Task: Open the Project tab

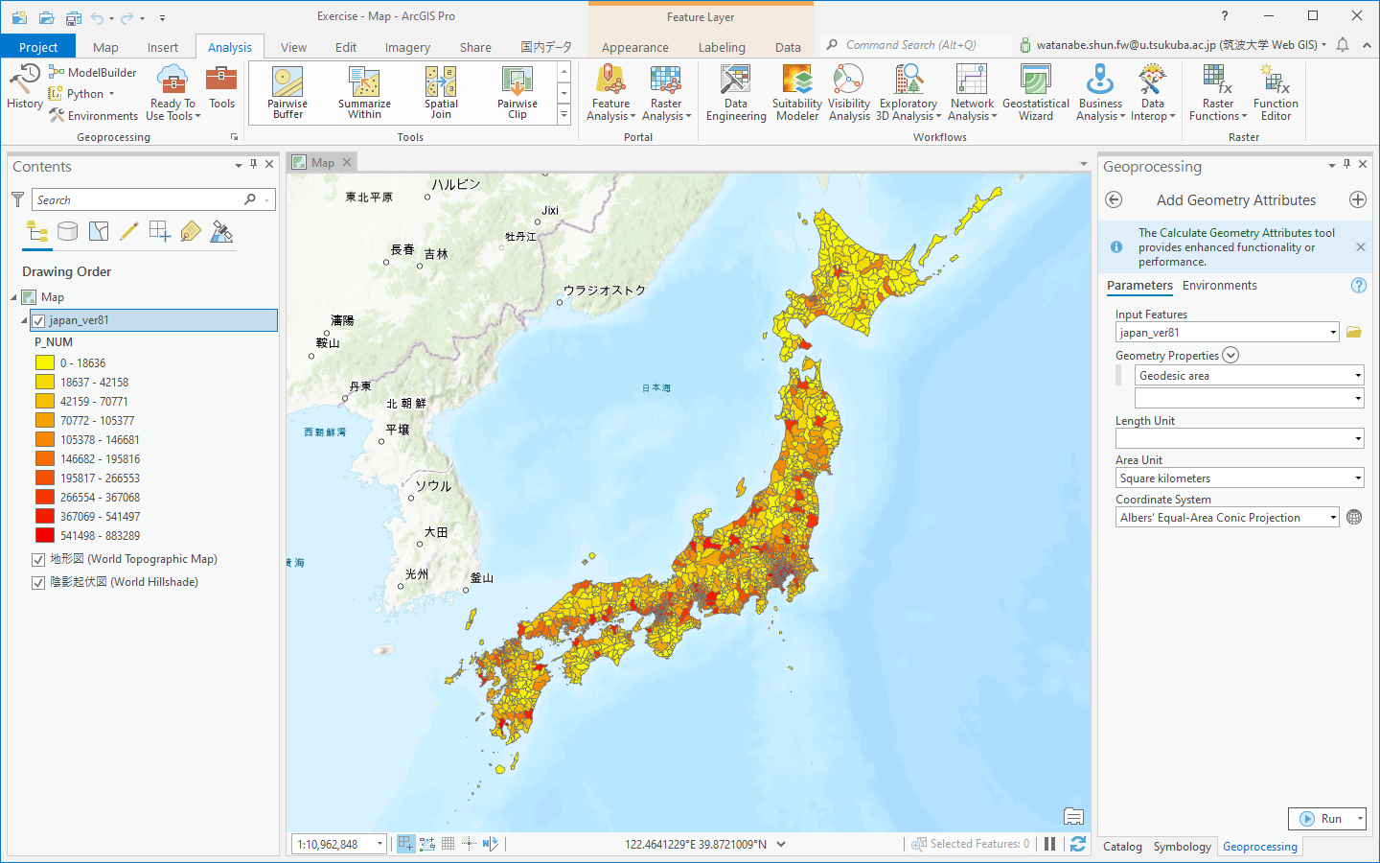Action: point(38,47)
